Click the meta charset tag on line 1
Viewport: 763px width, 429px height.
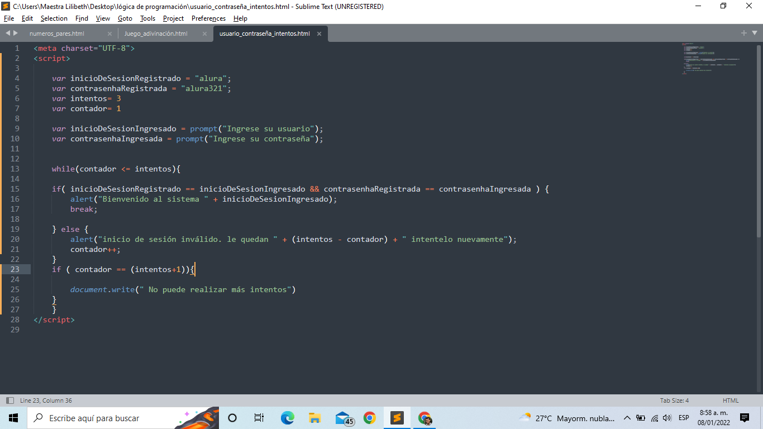click(x=84, y=48)
